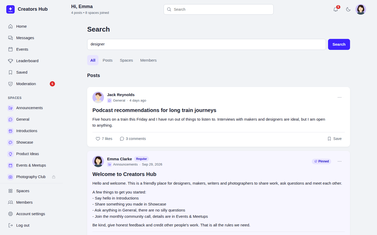
Task: Click Log out
Action: [31, 225]
